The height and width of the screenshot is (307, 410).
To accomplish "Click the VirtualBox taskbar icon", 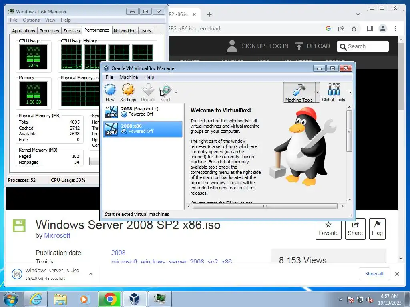I will (x=135, y=299).
